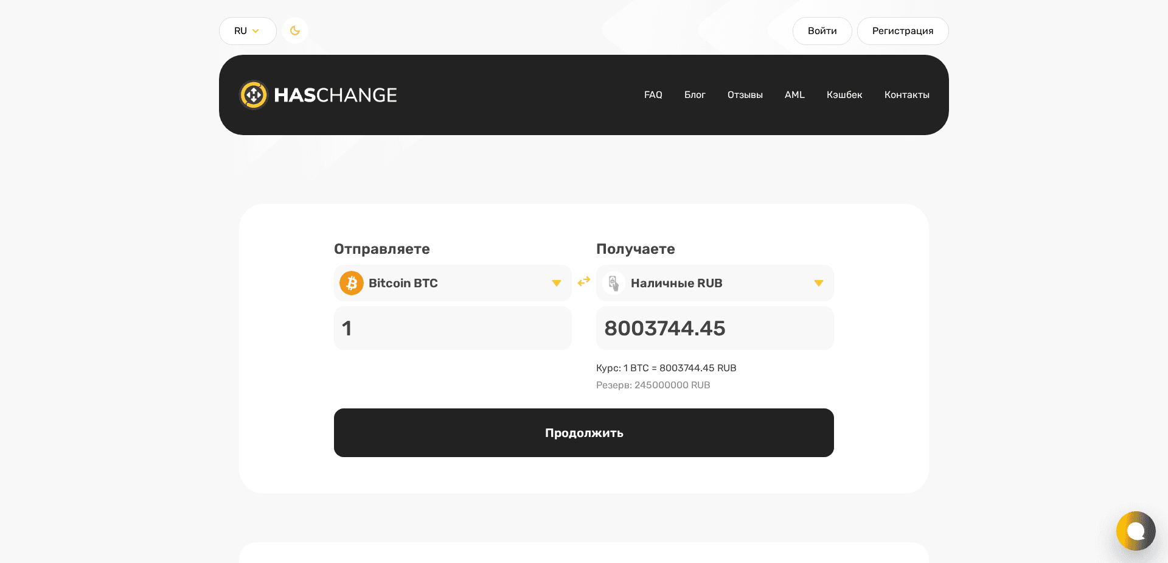
Task: Click the Bitcoin coin icon in the send selector
Action: click(x=351, y=283)
